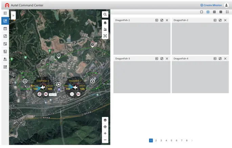Screen dimensions: 232x148
Task: Click DragonFish-1 aircraft icon on map
Action: pyautogui.click(x=43, y=88)
